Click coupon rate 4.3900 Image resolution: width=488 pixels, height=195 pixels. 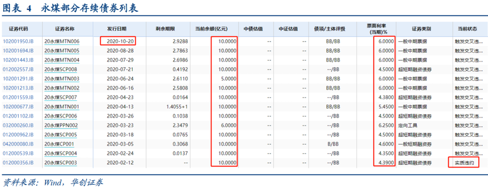pyautogui.click(x=386, y=162)
